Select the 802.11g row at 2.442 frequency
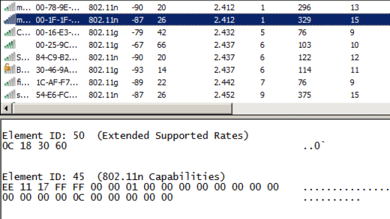 [195, 82]
